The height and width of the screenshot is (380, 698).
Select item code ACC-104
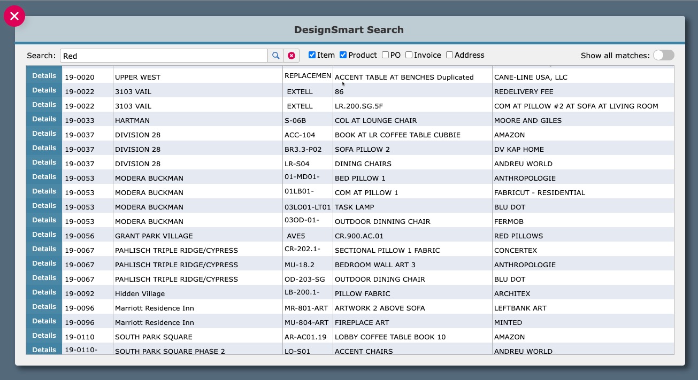tap(300, 135)
